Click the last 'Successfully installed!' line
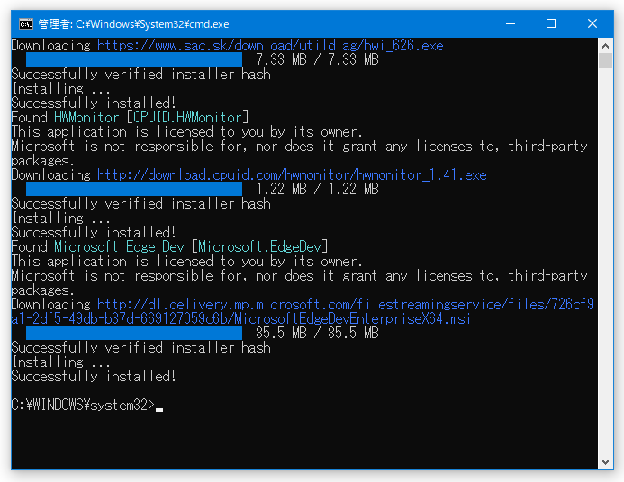 click(x=94, y=376)
